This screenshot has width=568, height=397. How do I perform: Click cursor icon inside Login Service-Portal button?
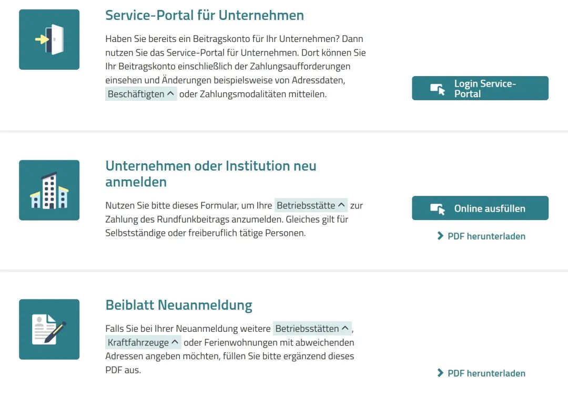(438, 89)
